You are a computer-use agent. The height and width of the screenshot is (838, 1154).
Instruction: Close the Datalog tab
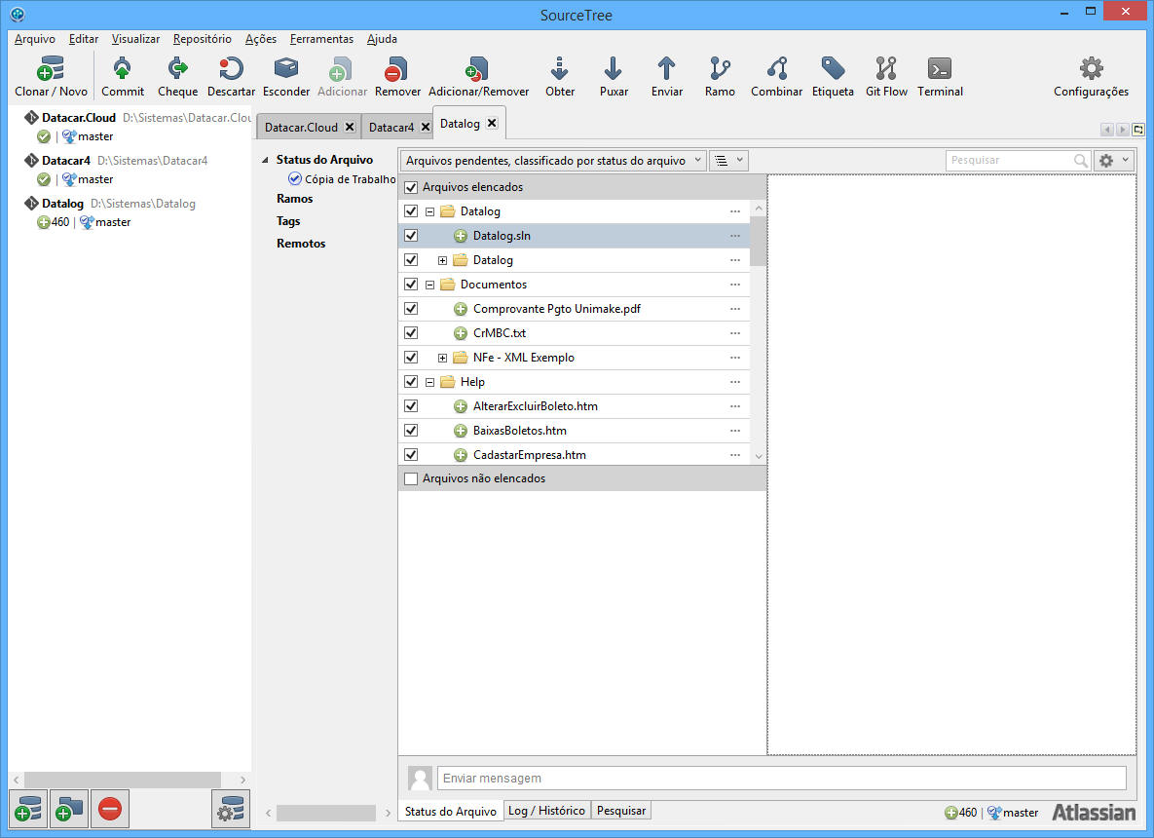(493, 123)
